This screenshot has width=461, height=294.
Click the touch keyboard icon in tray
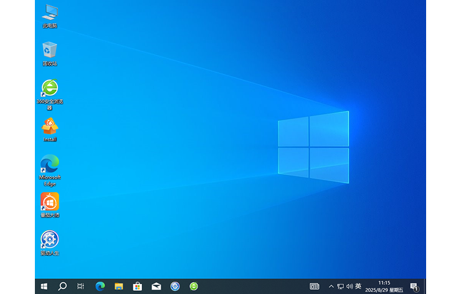pos(315,287)
